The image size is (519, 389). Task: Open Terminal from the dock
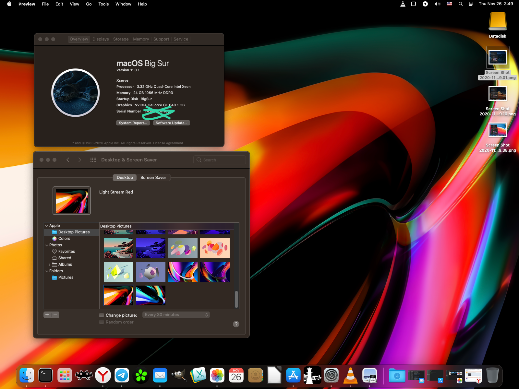point(46,376)
